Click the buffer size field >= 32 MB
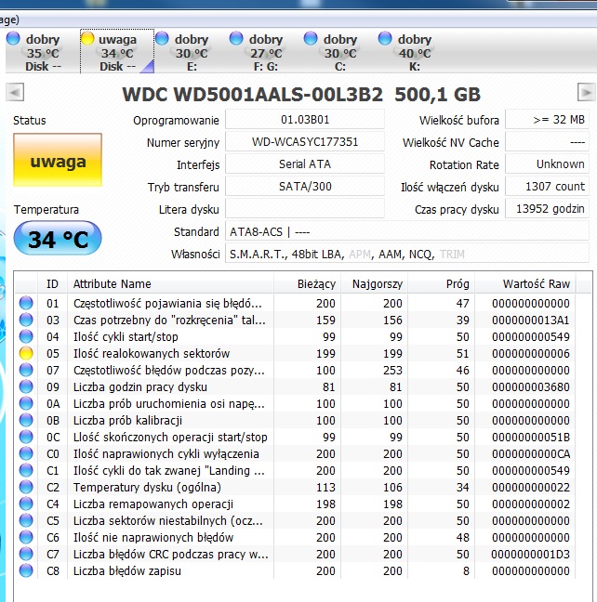The image size is (597, 602). point(547,120)
